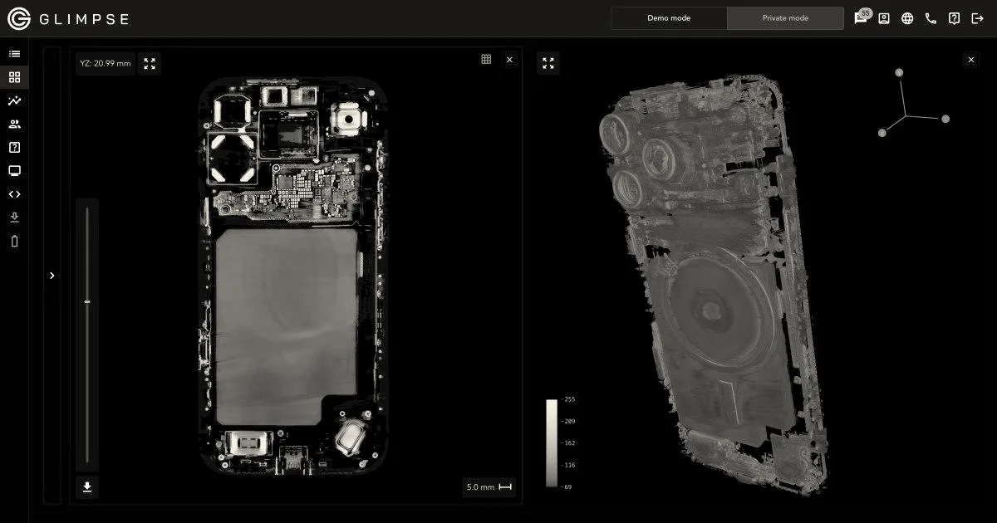The width and height of the screenshot is (997, 523).
Task: Open the list view in the sidebar
Action: (14, 54)
